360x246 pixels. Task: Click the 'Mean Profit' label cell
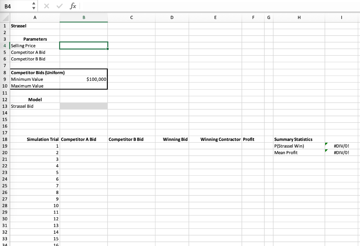pos(299,153)
